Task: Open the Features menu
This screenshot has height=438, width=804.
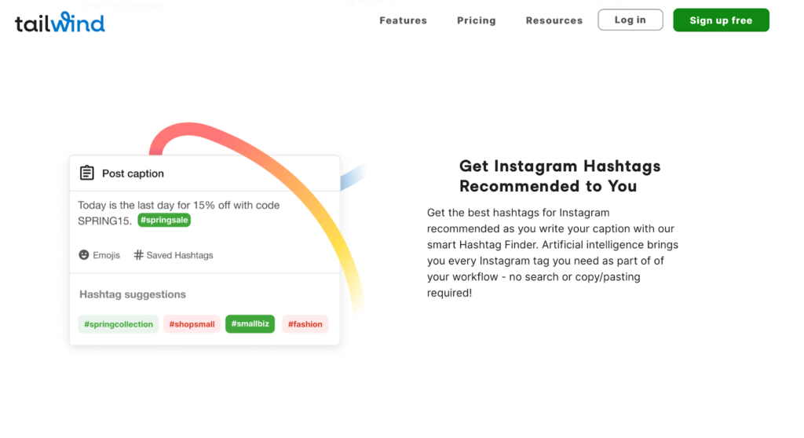Action: [x=403, y=20]
